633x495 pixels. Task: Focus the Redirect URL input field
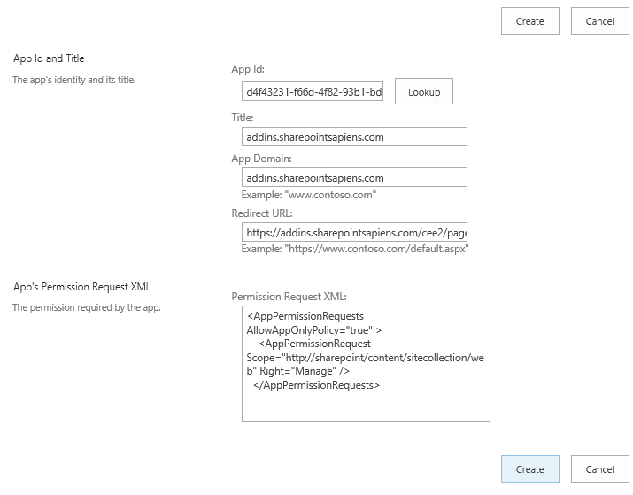point(354,232)
